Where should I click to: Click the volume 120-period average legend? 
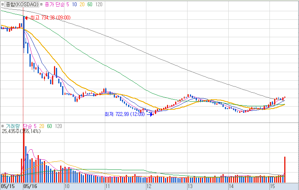coord(58,126)
